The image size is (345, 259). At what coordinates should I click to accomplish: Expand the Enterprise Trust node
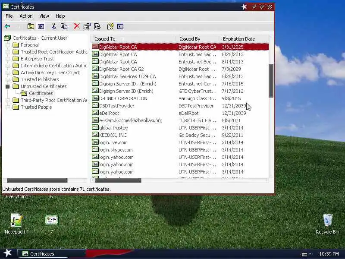8,59
